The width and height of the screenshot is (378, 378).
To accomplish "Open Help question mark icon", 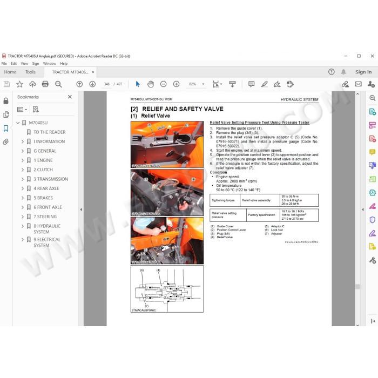I will 332,72.
